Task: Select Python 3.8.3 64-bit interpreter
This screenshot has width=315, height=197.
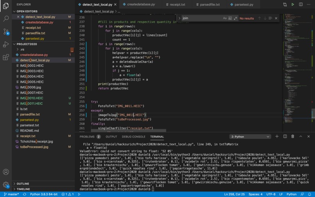Action: 44,194
